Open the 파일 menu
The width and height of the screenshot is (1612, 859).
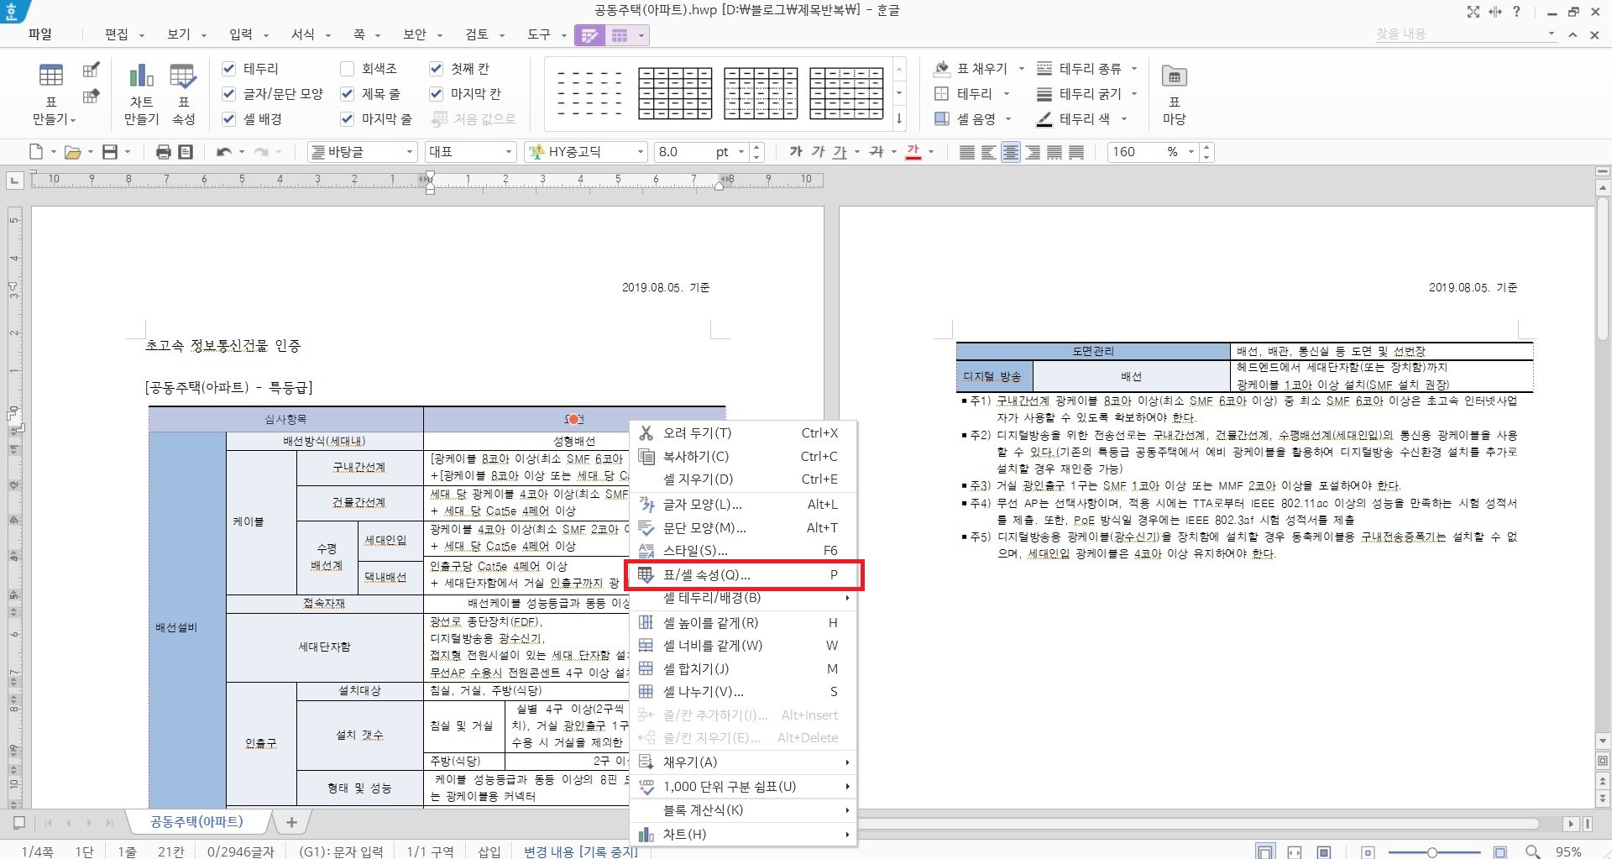[40, 34]
